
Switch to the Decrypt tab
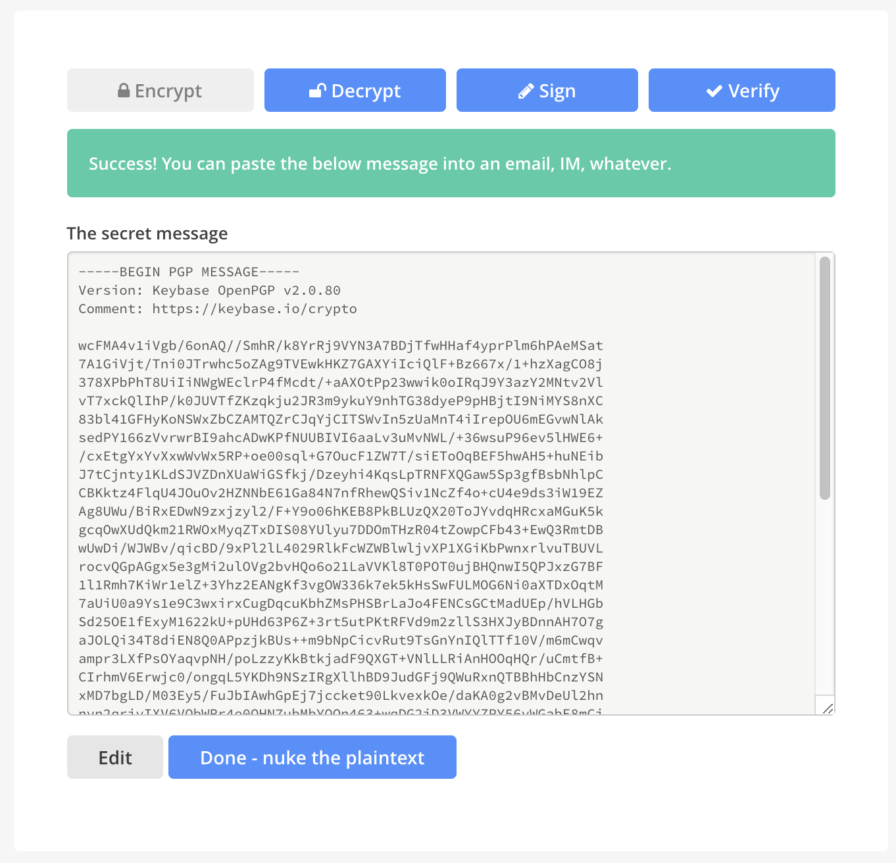coord(355,90)
